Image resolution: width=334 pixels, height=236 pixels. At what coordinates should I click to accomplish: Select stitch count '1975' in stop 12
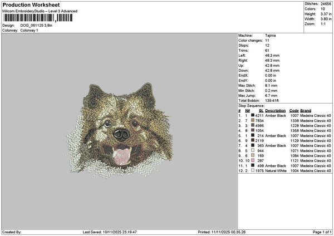(259, 171)
